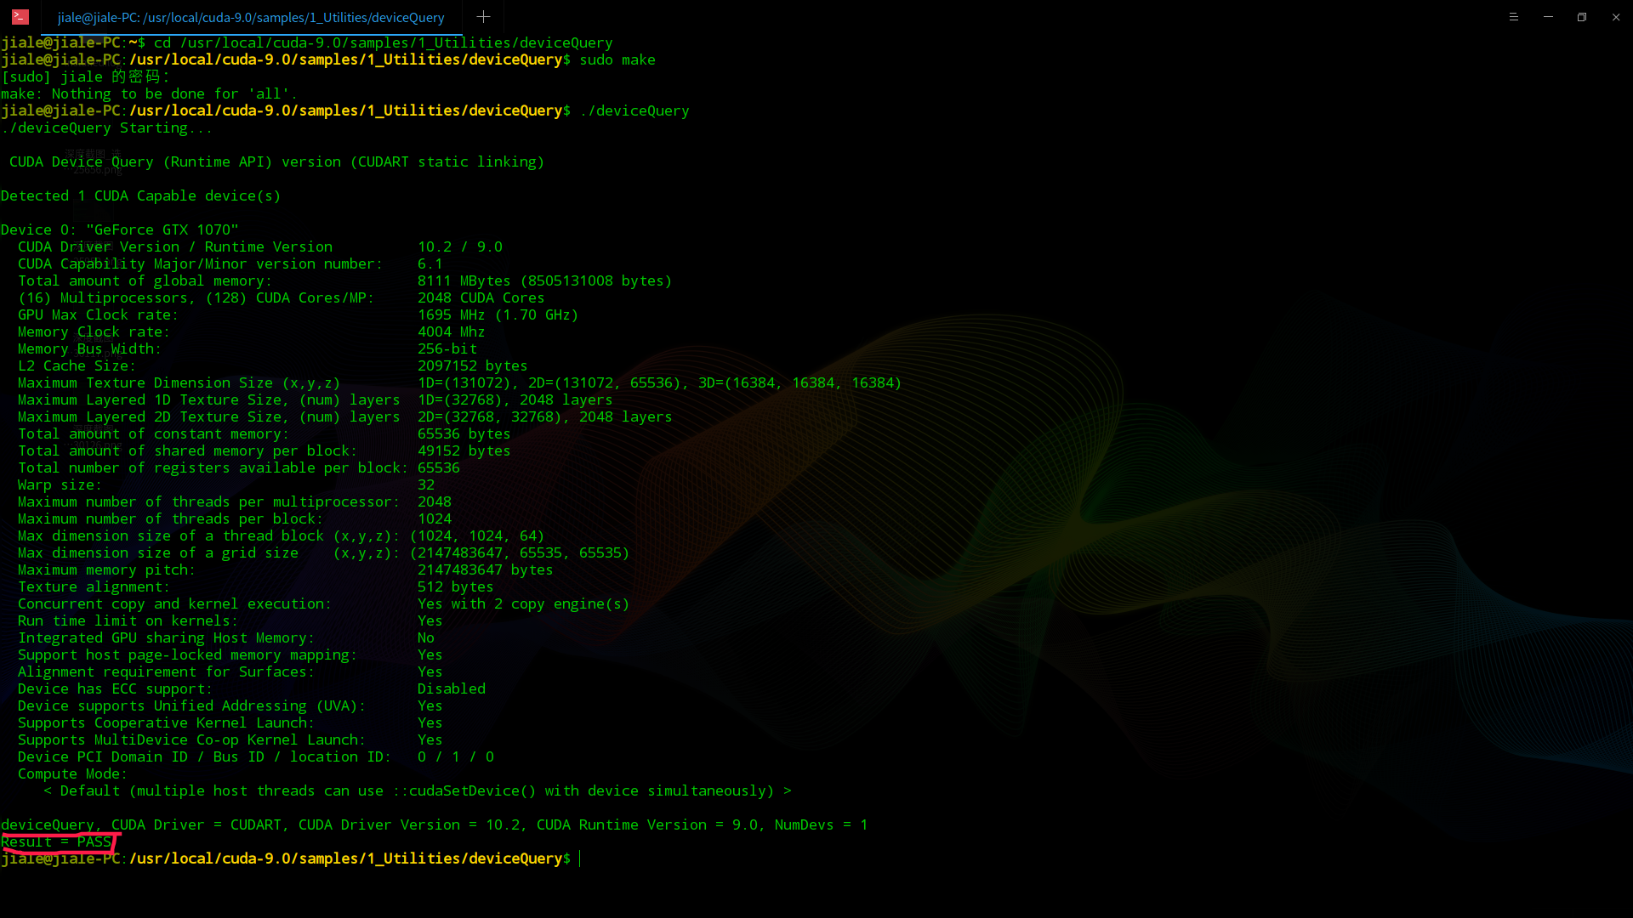Click the '512 bytes' texture alignment value
Viewport: 1633px width, 918px height.
click(456, 586)
